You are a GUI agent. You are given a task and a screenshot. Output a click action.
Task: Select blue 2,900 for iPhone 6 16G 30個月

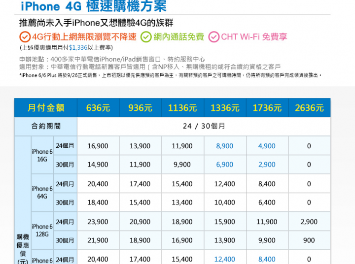click(x=267, y=165)
